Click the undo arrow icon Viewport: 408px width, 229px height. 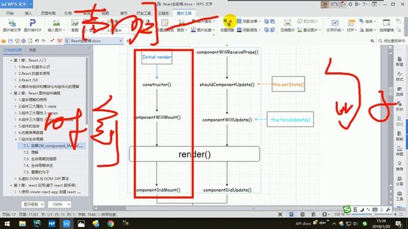click(x=37, y=41)
